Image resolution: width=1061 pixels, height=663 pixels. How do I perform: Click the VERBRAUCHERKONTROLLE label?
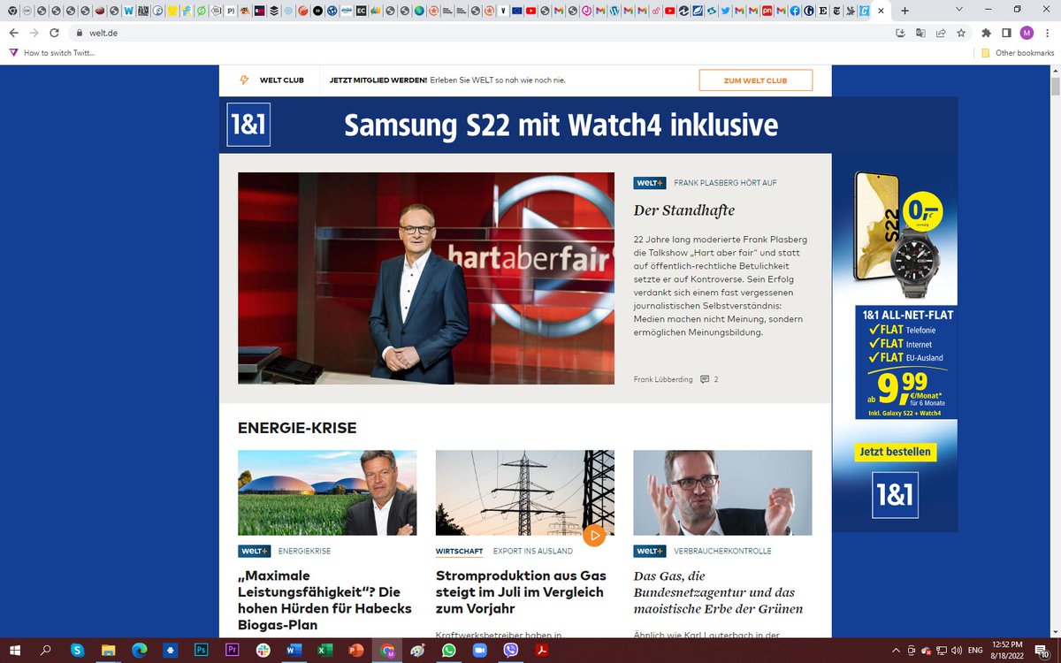pyautogui.click(x=722, y=551)
